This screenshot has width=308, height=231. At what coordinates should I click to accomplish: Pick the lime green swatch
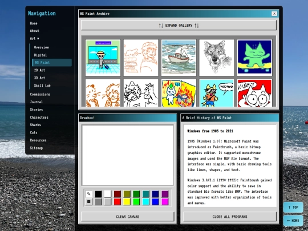(x=136, y=201)
